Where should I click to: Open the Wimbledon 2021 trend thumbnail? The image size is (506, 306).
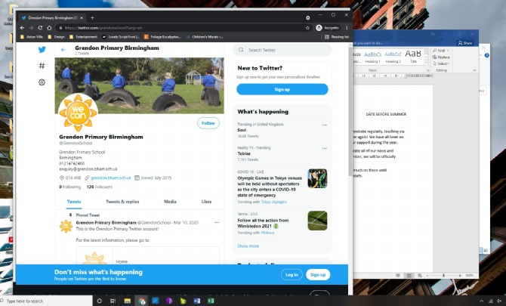click(317, 221)
